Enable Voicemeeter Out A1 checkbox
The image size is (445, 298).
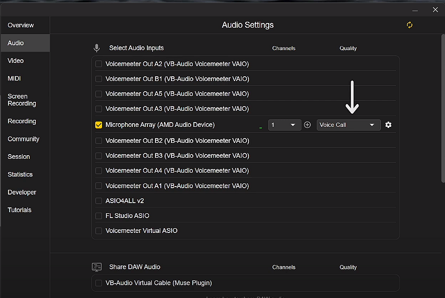(x=98, y=186)
